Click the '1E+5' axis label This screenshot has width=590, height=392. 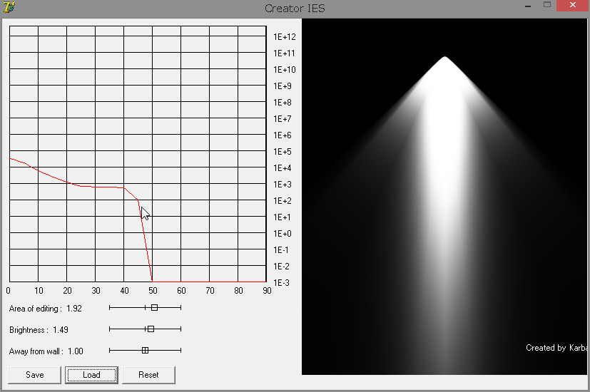tap(283, 152)
